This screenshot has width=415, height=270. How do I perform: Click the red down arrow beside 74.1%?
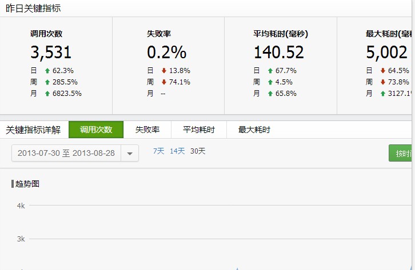[164, 82]
